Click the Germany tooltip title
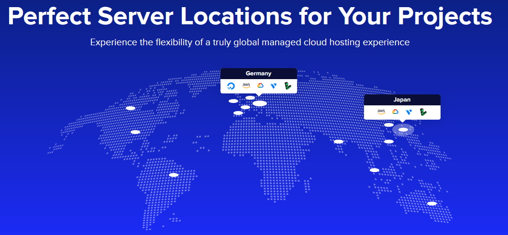The image size is (508, 235). 258,73
